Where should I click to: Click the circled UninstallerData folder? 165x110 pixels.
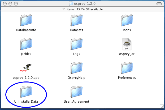coord(26,91)
